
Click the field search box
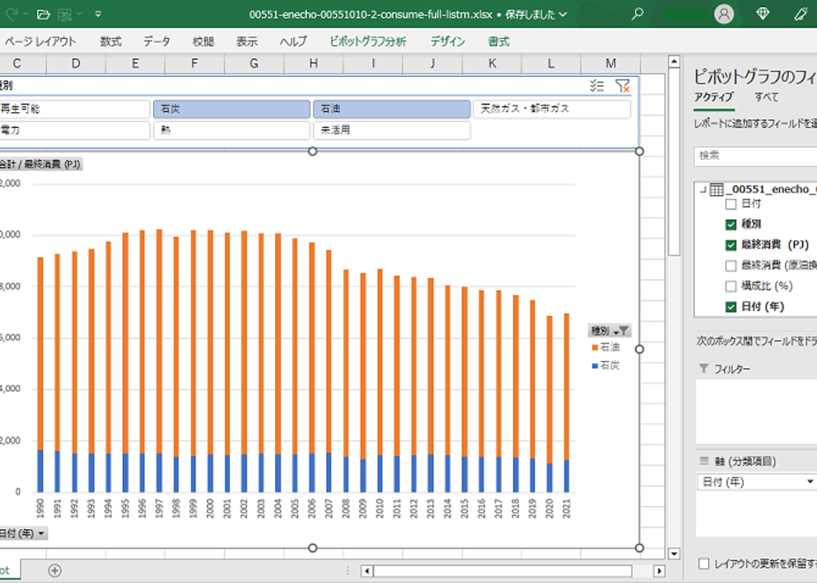755,155
